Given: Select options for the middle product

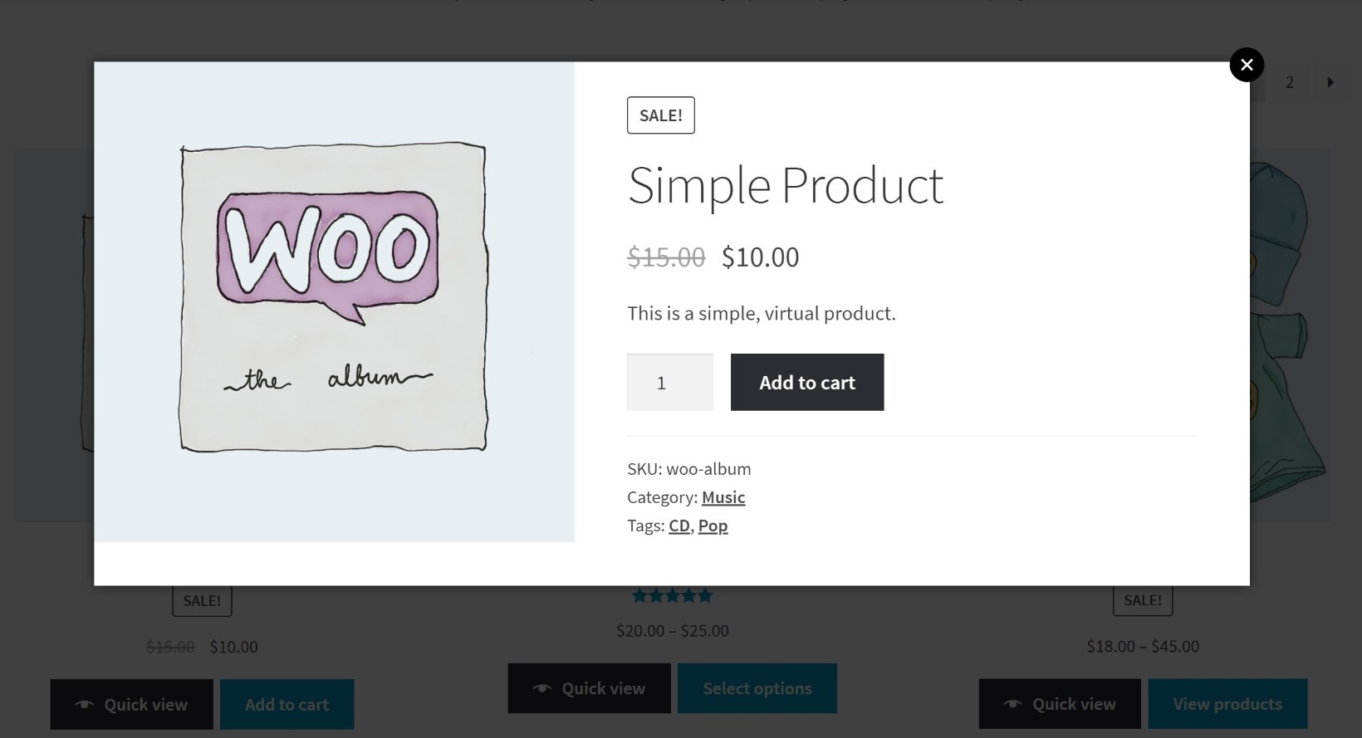Looking at the screenshot, I should point(757,688).
